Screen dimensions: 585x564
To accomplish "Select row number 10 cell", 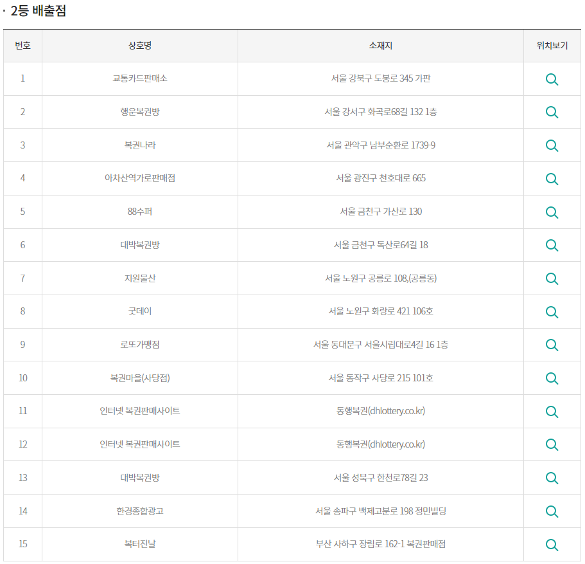I will point(22,378).
